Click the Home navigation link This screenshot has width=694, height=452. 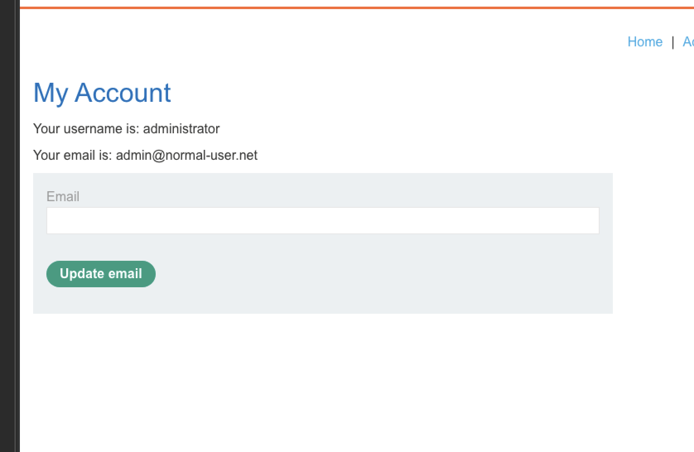coord(645,42)
